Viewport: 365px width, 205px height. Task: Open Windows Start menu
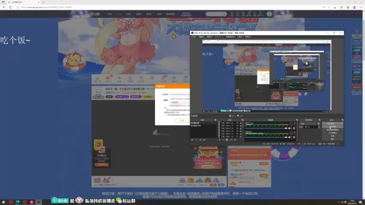click(4, 202)
